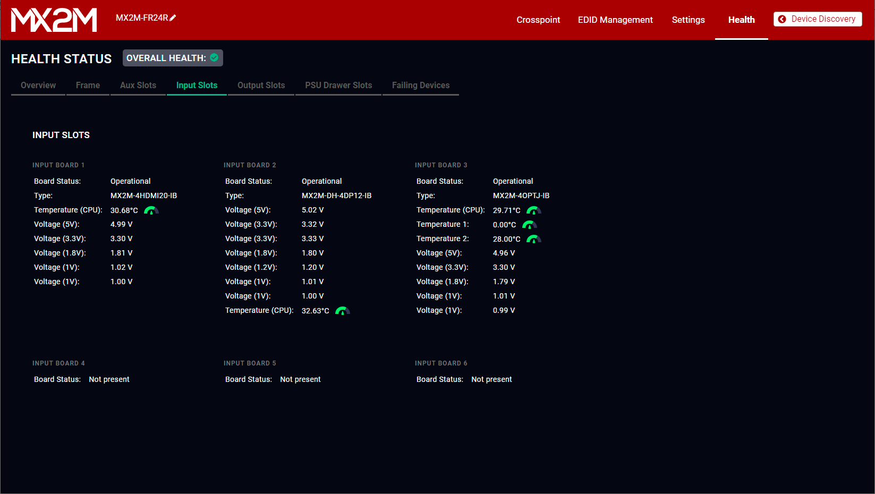Click Input Board 1 Operational status
This screenshot has height=494, width=875.
(130, 181)
